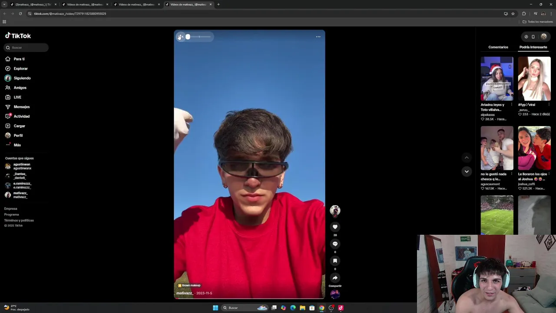Open followed account _Dantee_
The image size is (556, 313).
16,176
